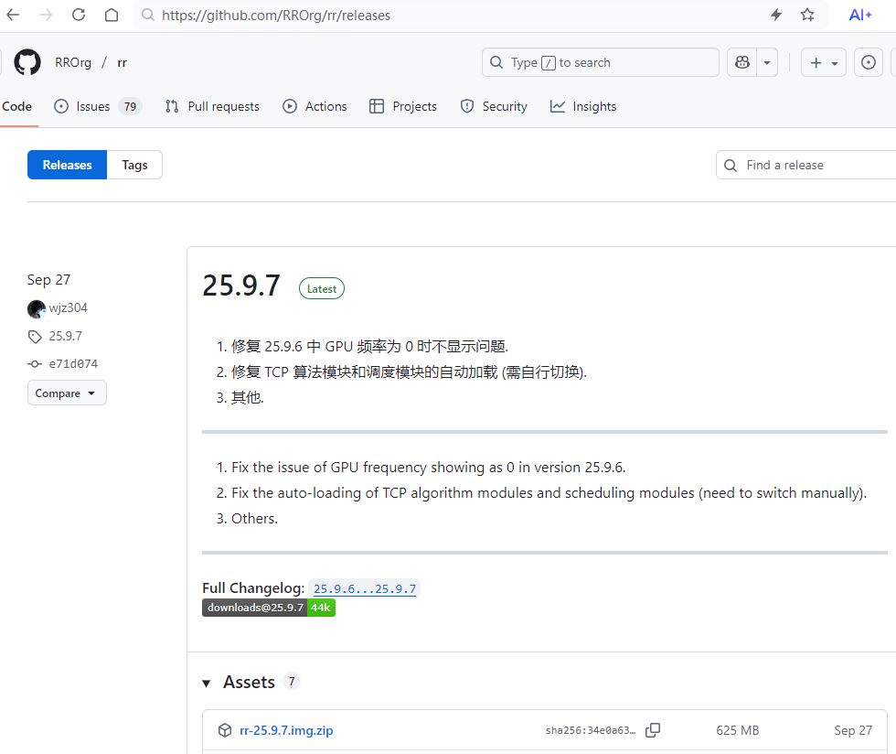Open the Pull requests tab
The width and height of the screenshot is (896, 754).
click(212, 106)
